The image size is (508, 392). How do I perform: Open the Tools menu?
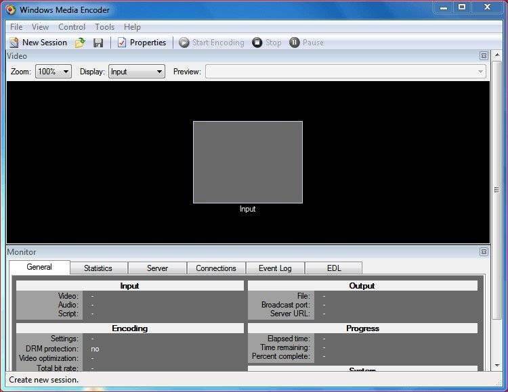pyautogui.click(x=104, y=27)
